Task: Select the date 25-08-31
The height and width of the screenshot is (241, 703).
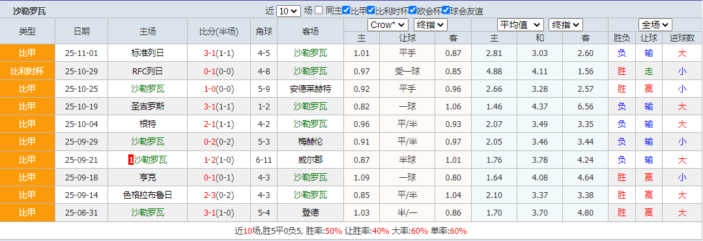Action: (x=81, y=213)
